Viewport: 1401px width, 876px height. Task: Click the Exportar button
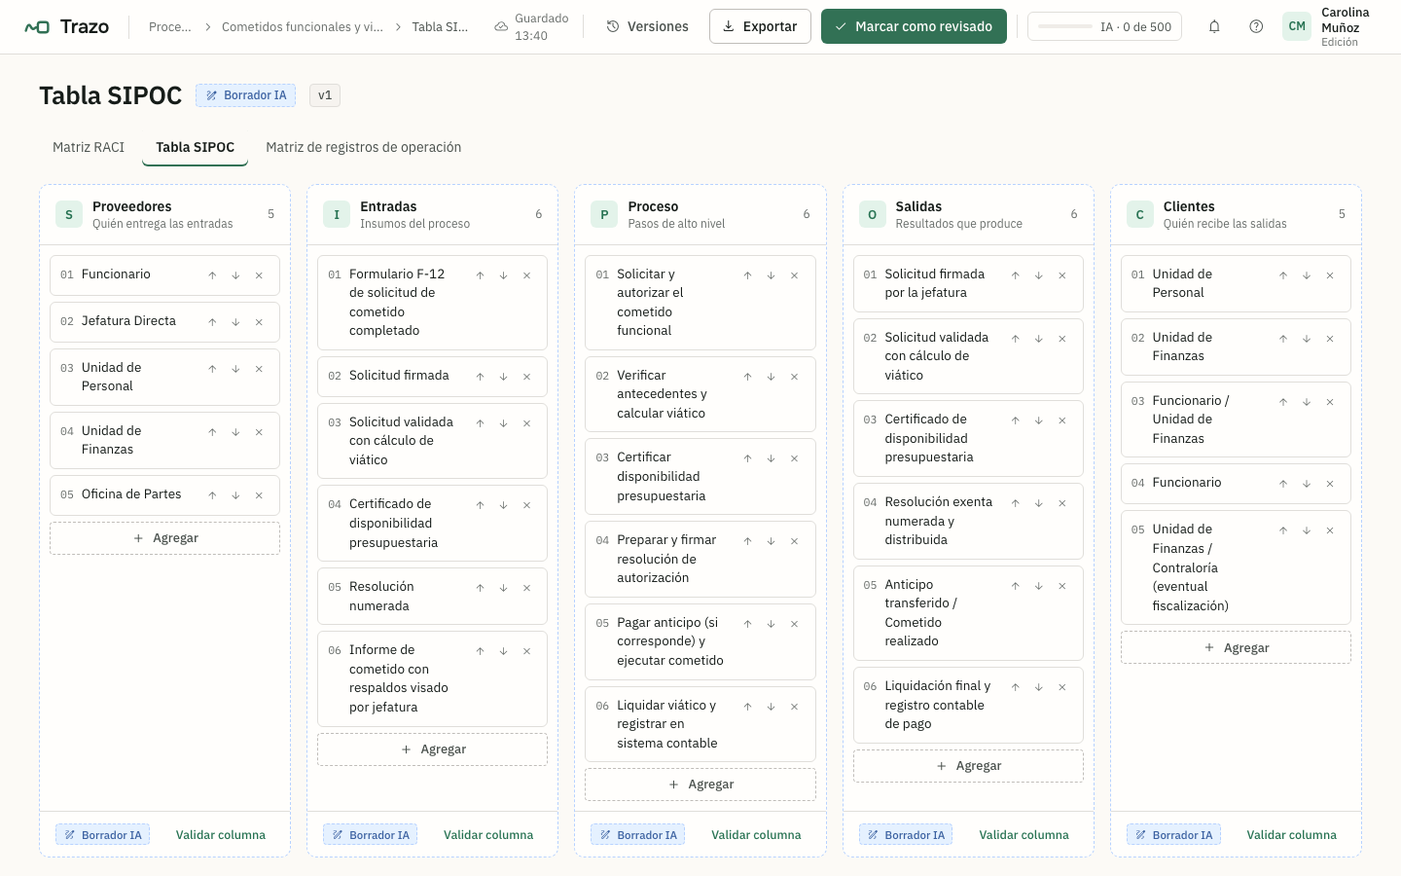tap(760, 26)
